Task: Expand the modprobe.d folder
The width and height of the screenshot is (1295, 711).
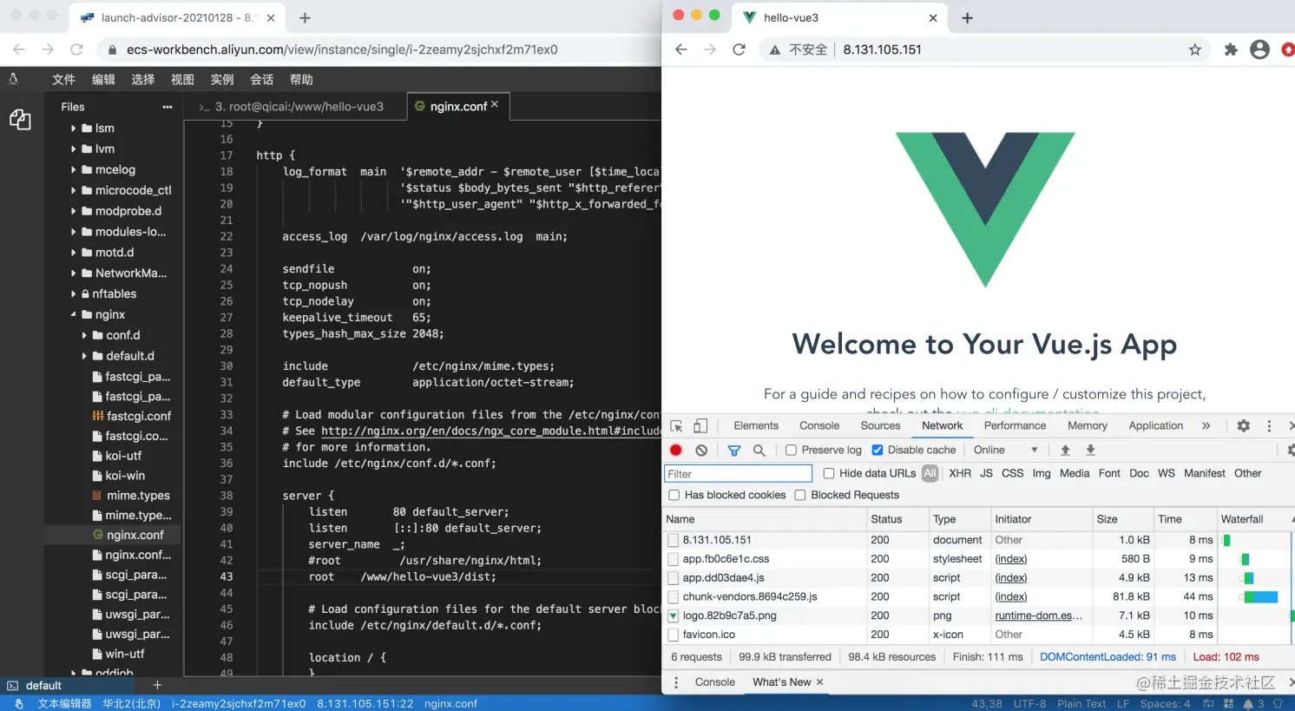Action: click(x=74, y=211)
